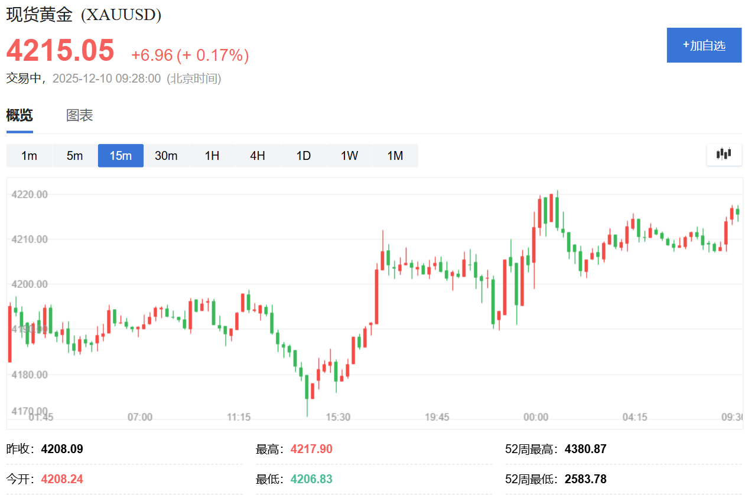The width and height of the screenshot is (745, 495).
Task: Switch to the 图表 tab
Action: coord(80,116)
